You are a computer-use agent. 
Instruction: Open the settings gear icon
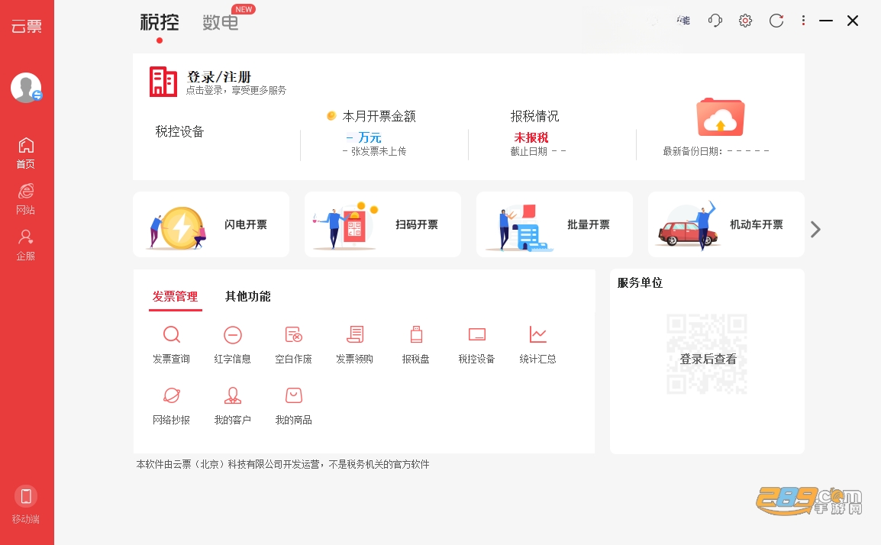point(745,21)
